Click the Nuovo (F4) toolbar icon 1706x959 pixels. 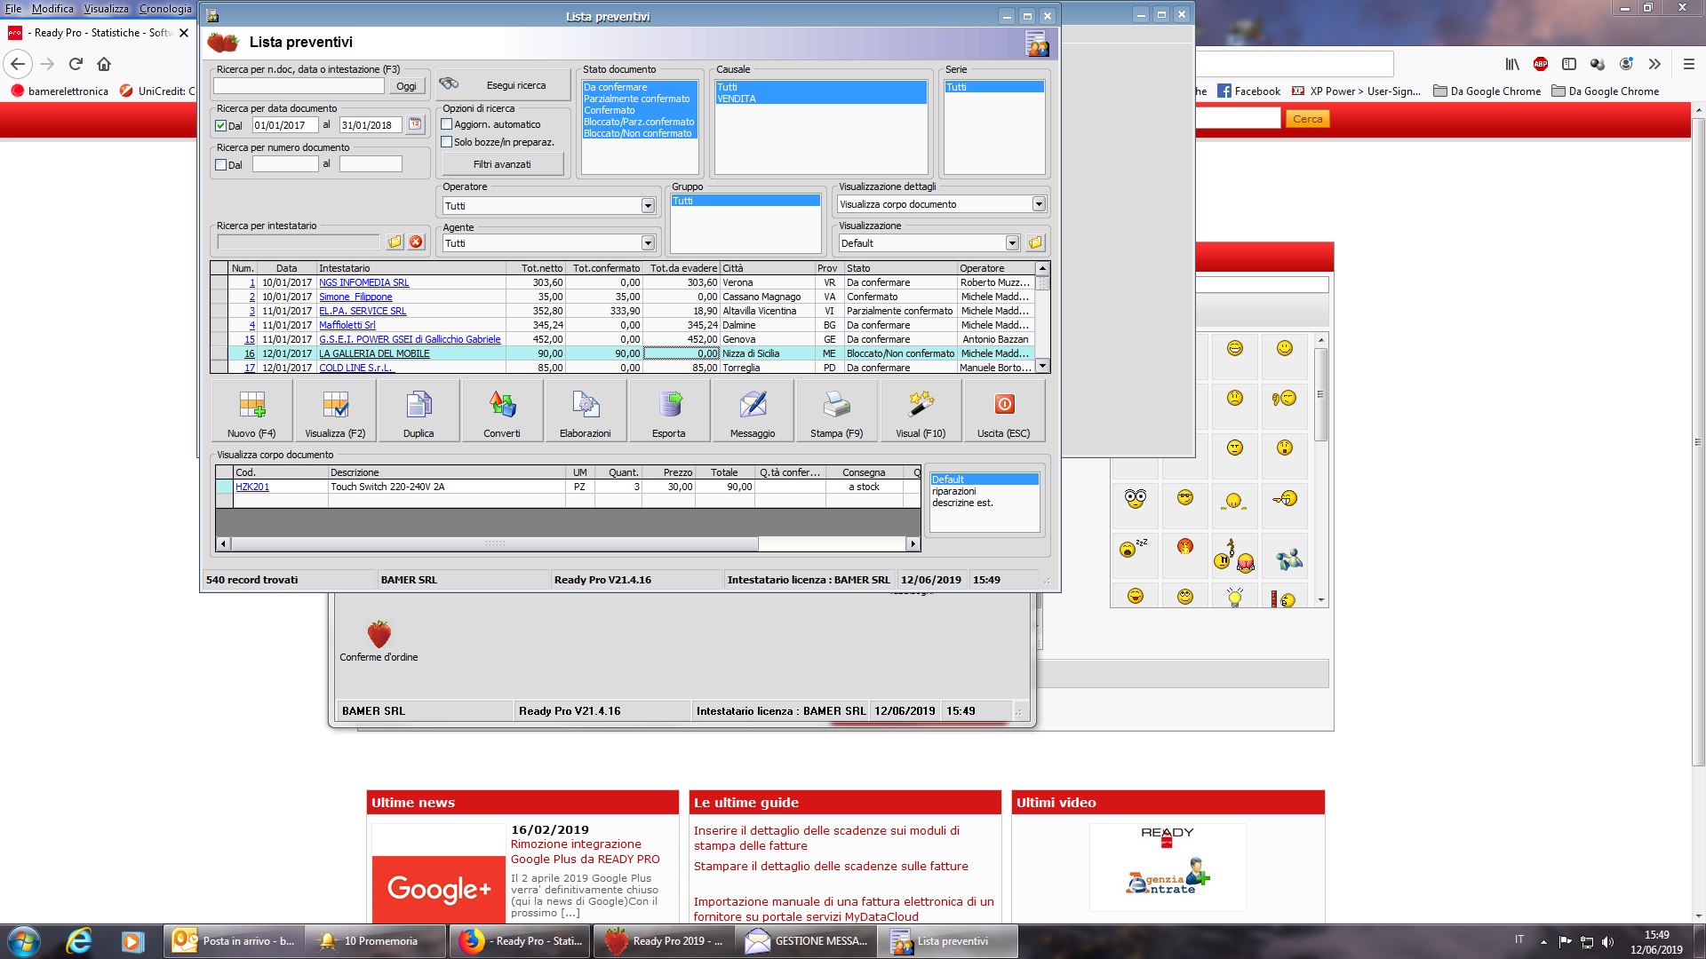[251, 406]
